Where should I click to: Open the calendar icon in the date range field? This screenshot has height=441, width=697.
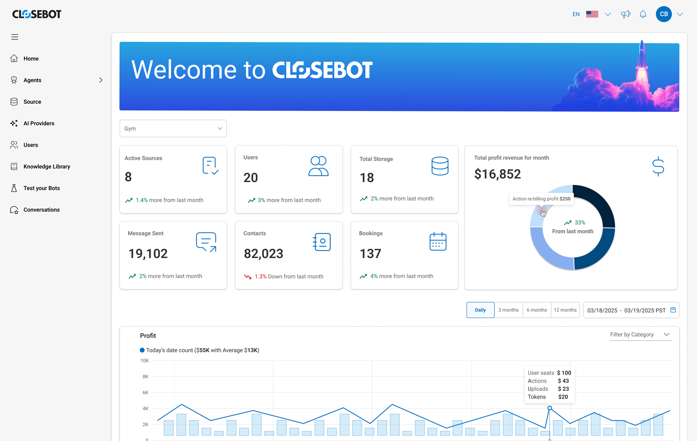tap(673, 310)
